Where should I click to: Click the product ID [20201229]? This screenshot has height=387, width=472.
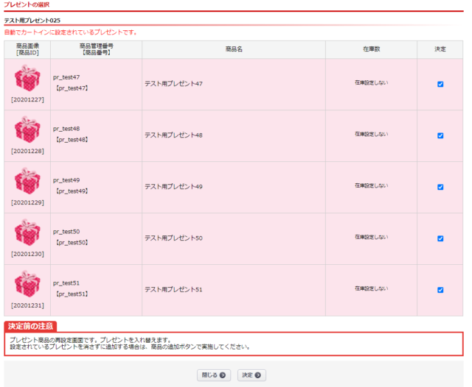click(x=27, y=202)
